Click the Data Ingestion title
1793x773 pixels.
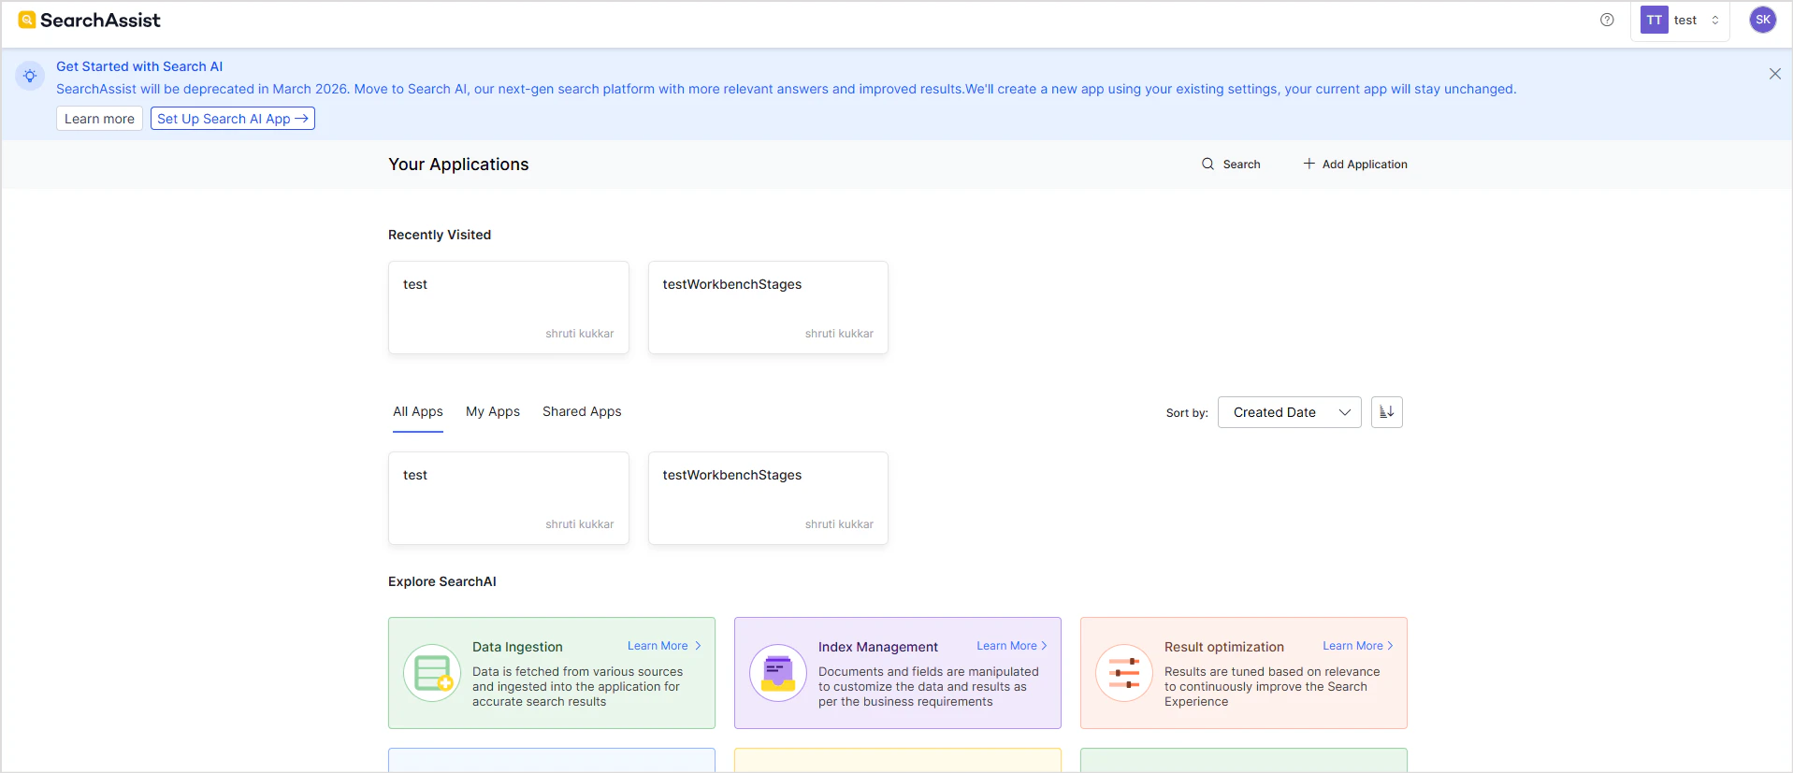tap(517, 647)
